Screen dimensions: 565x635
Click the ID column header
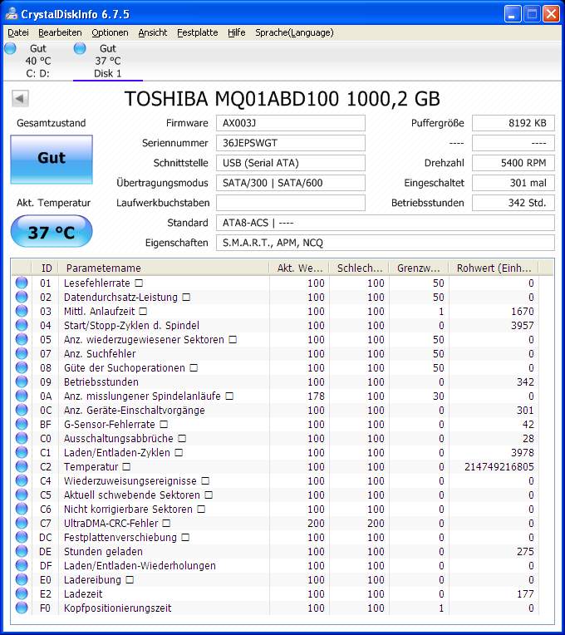(x=45, y=268)
